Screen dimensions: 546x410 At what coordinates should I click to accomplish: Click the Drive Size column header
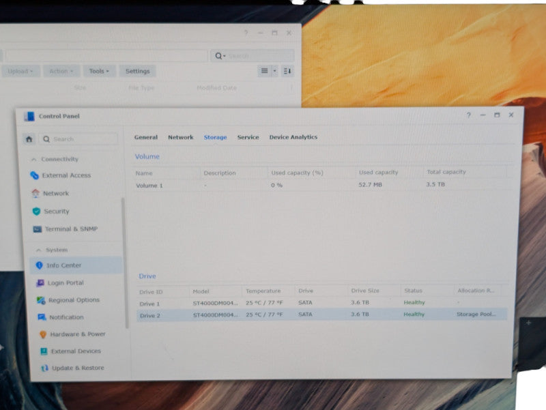click(365, 291)
